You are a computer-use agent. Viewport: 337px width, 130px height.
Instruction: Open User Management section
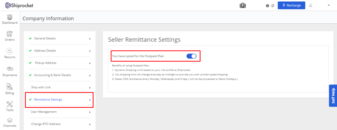[59, 112]
